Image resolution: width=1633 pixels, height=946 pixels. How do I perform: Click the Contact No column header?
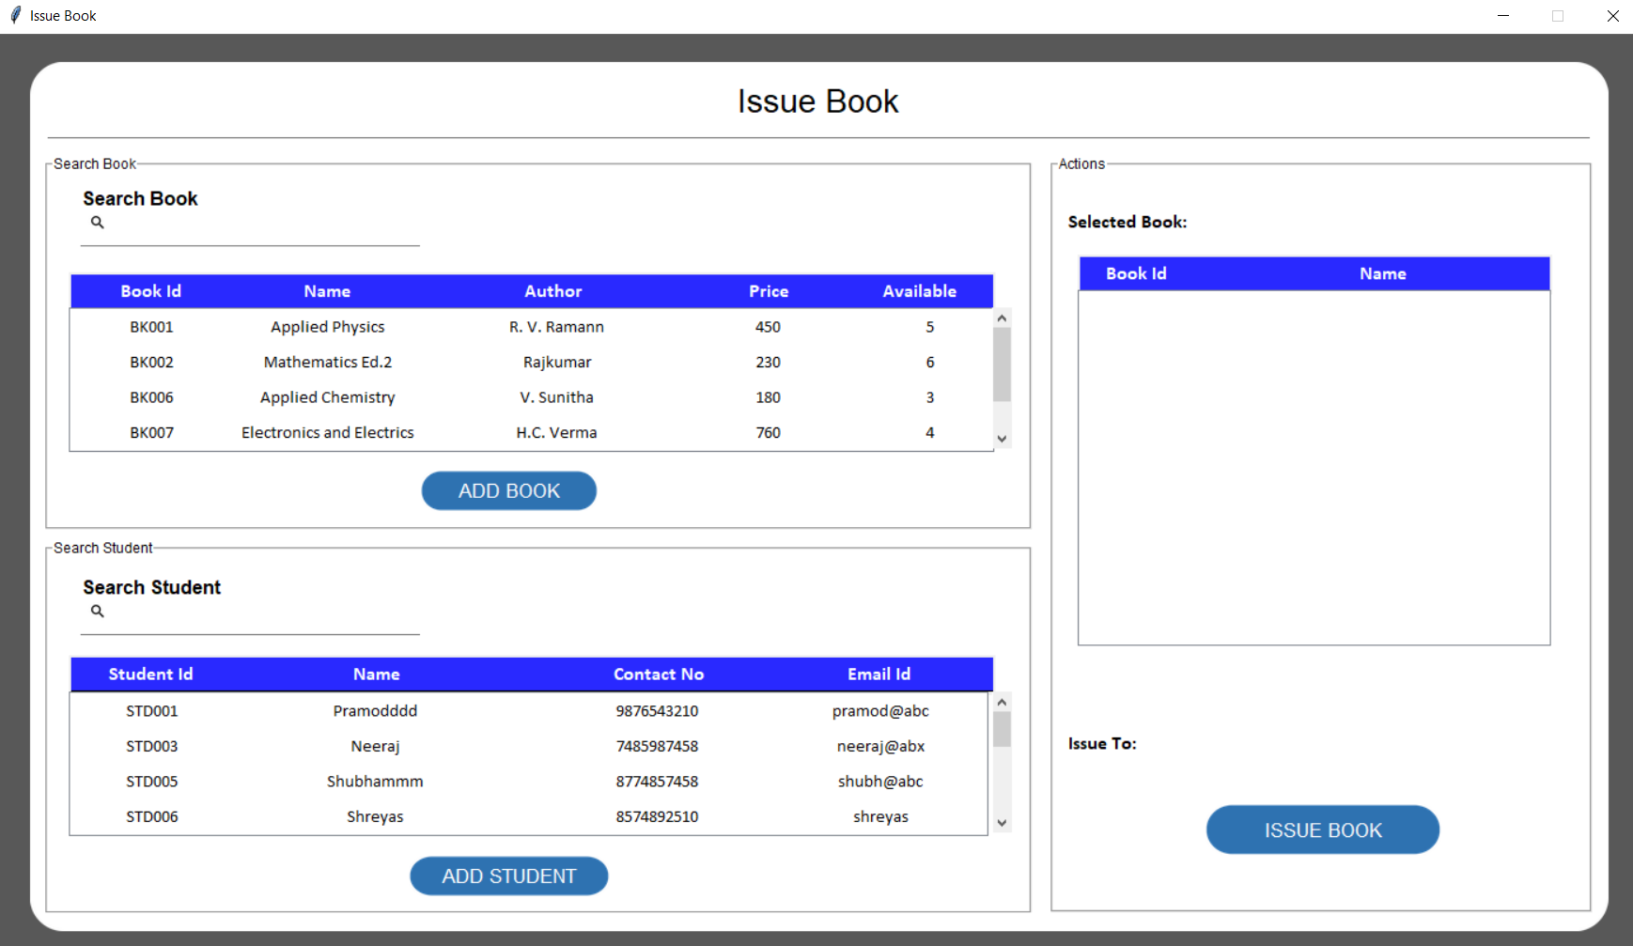658,675
